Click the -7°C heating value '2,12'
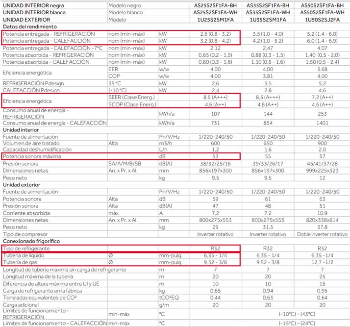Screen dimensions: 350x327 click(215, 48)
